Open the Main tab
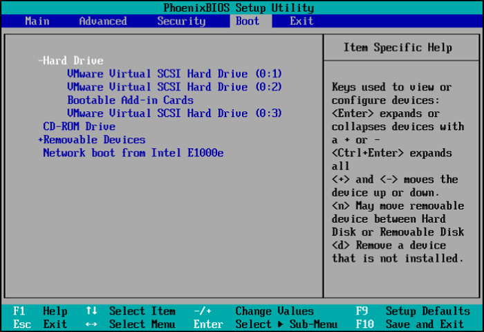Image resolution: width=484 pixels, height=332 pixels. (37, 21)
